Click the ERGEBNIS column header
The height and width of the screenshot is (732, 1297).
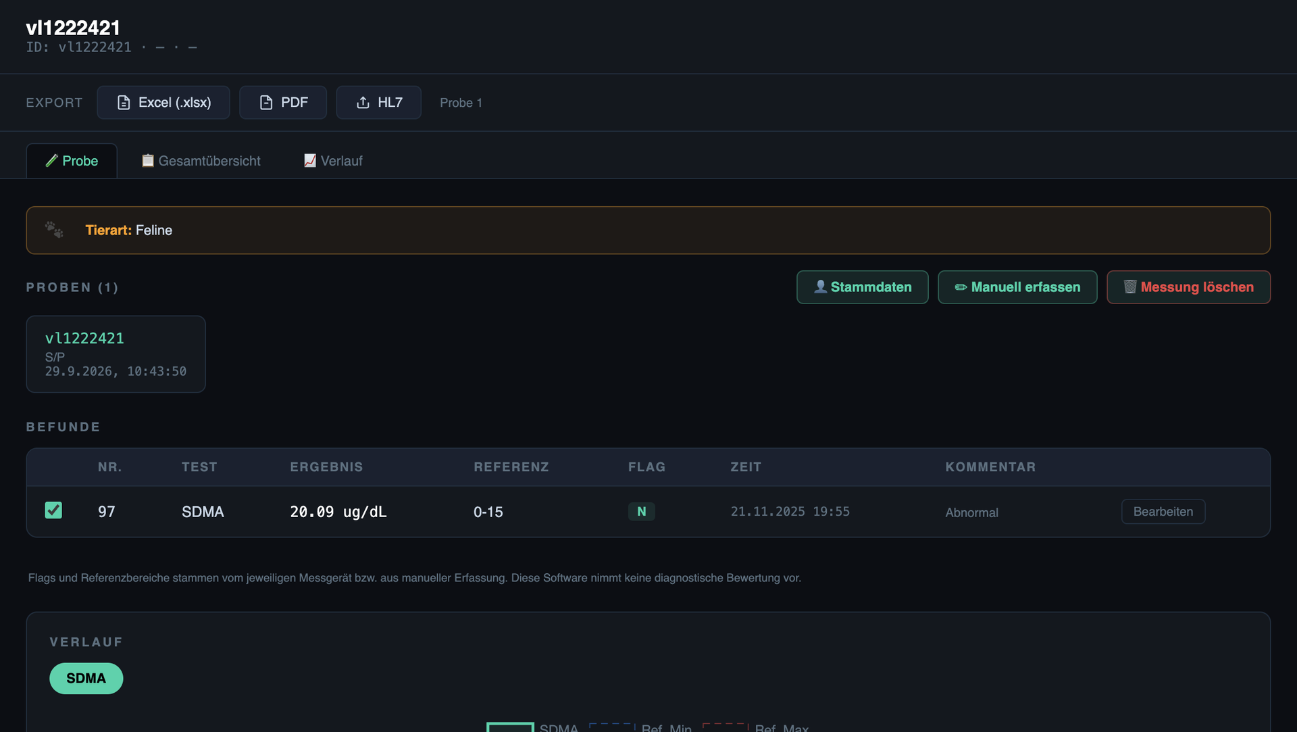click(326, 467)
